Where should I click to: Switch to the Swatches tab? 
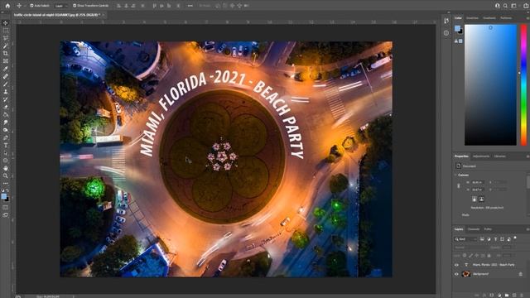(472, 18)
